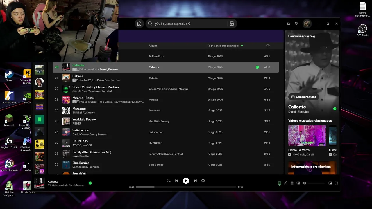The width and height of the screenshot is (372, 209).
Task: Open the play queue
Action: click(292, 183)
